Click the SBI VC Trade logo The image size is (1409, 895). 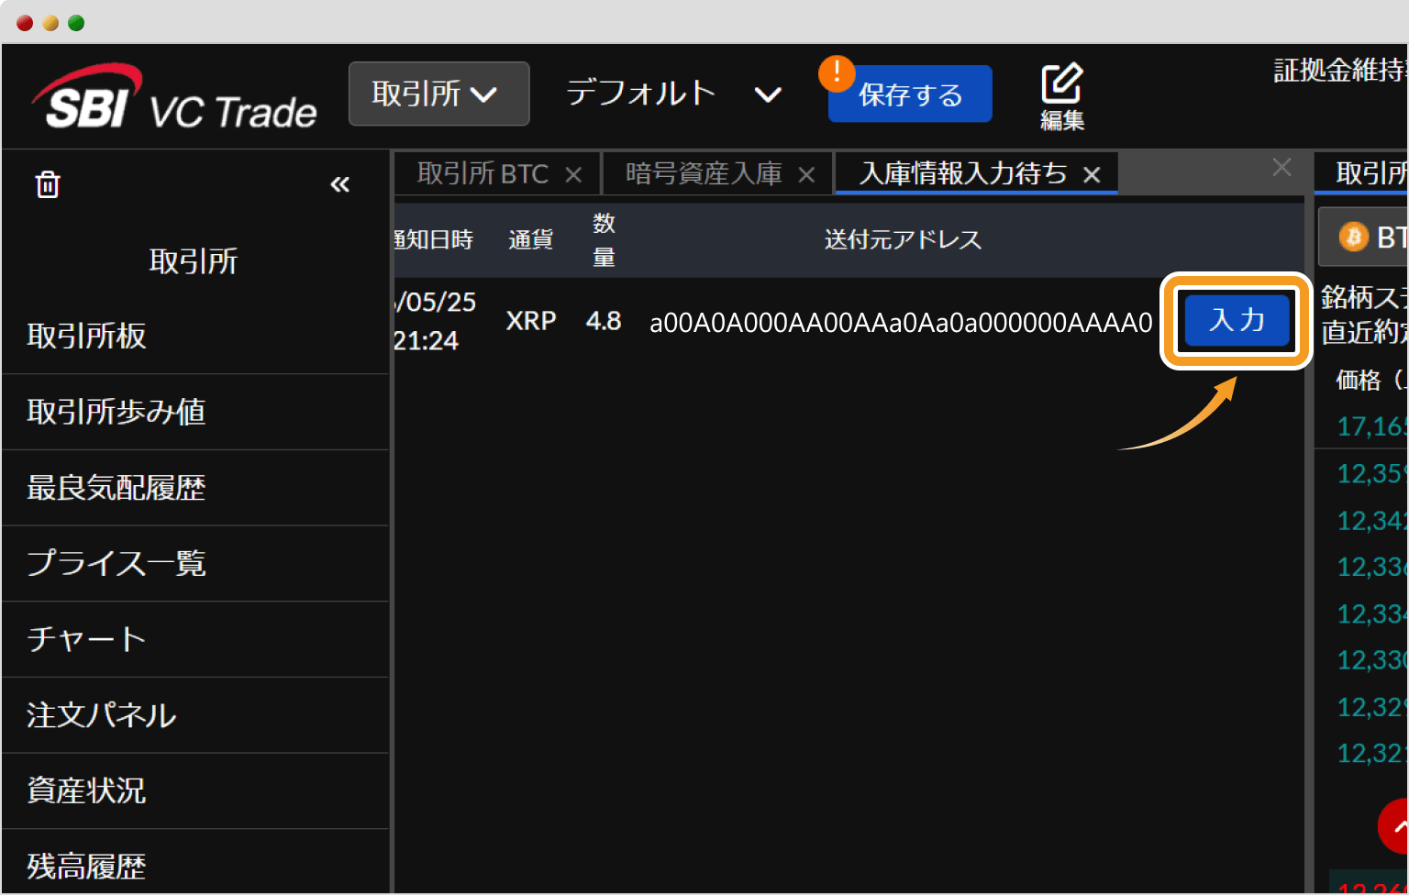tap(174, 97)
